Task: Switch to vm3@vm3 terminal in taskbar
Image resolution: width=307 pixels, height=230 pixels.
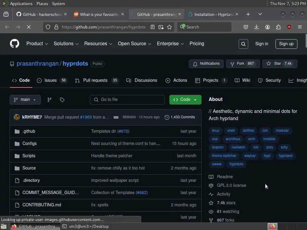Action: pos(85,226)
